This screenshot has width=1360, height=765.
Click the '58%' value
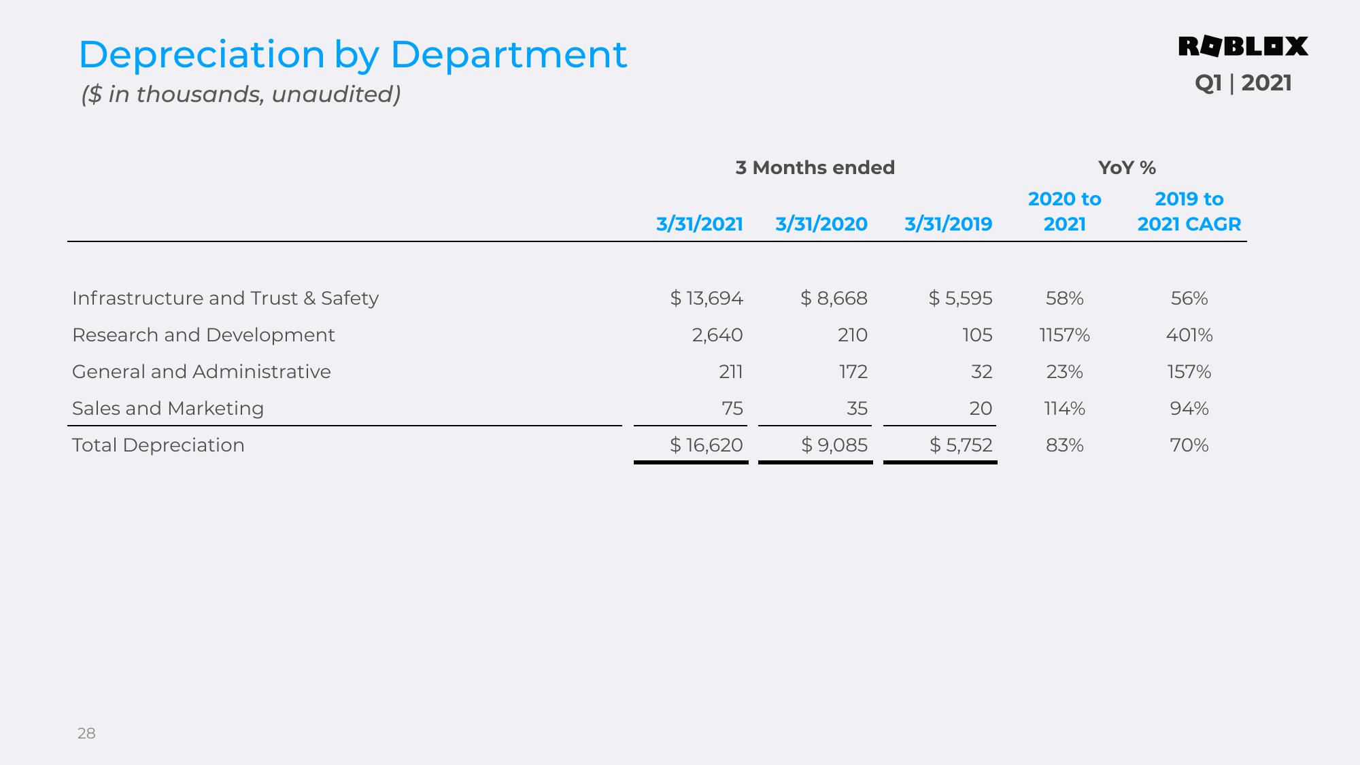[1065, 298]
